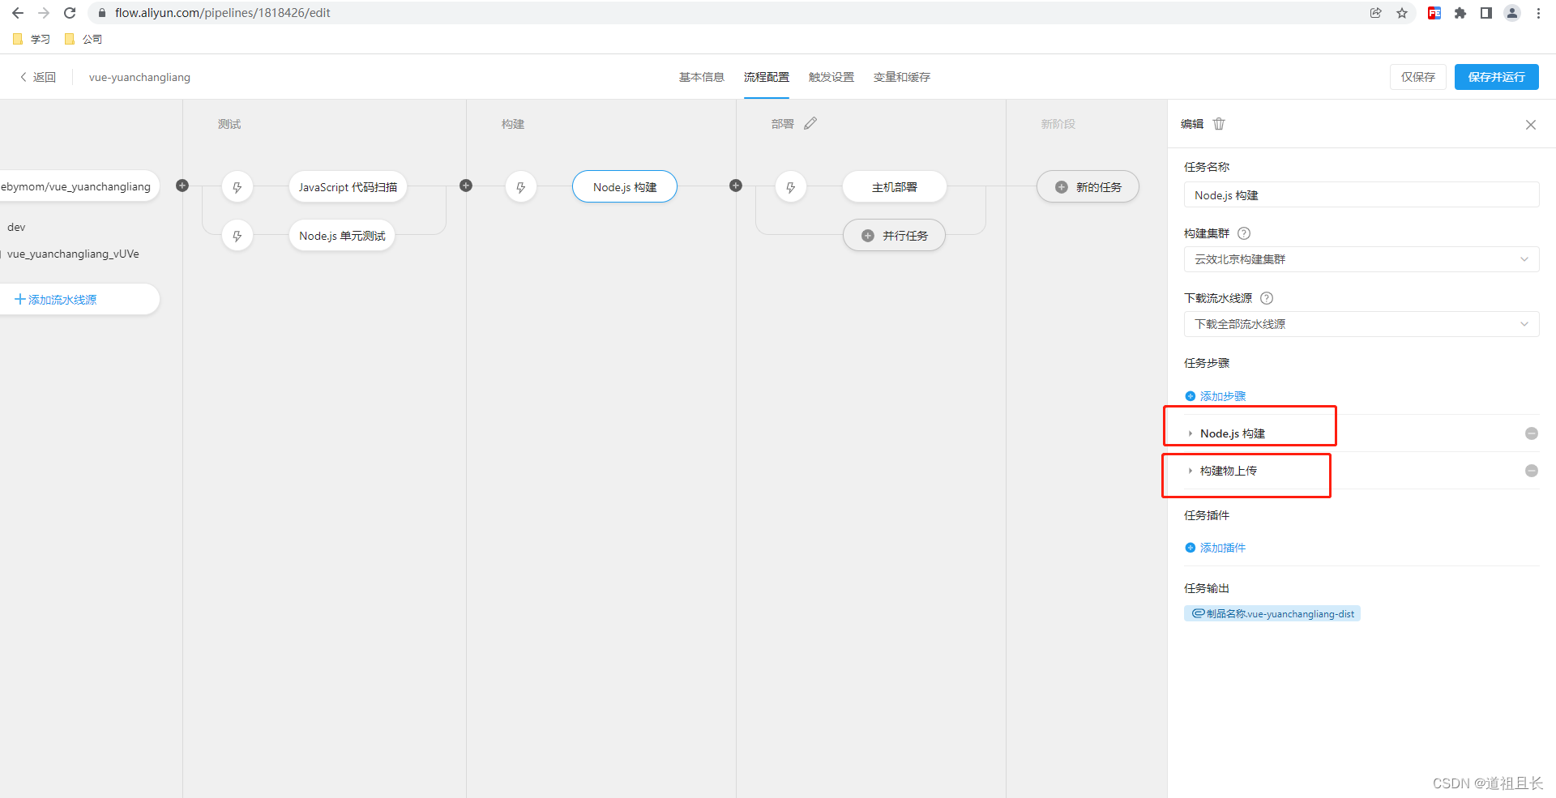Add a stage before the 测试 stage
This screenshot has width=1556, height=798.
[182, 186]
